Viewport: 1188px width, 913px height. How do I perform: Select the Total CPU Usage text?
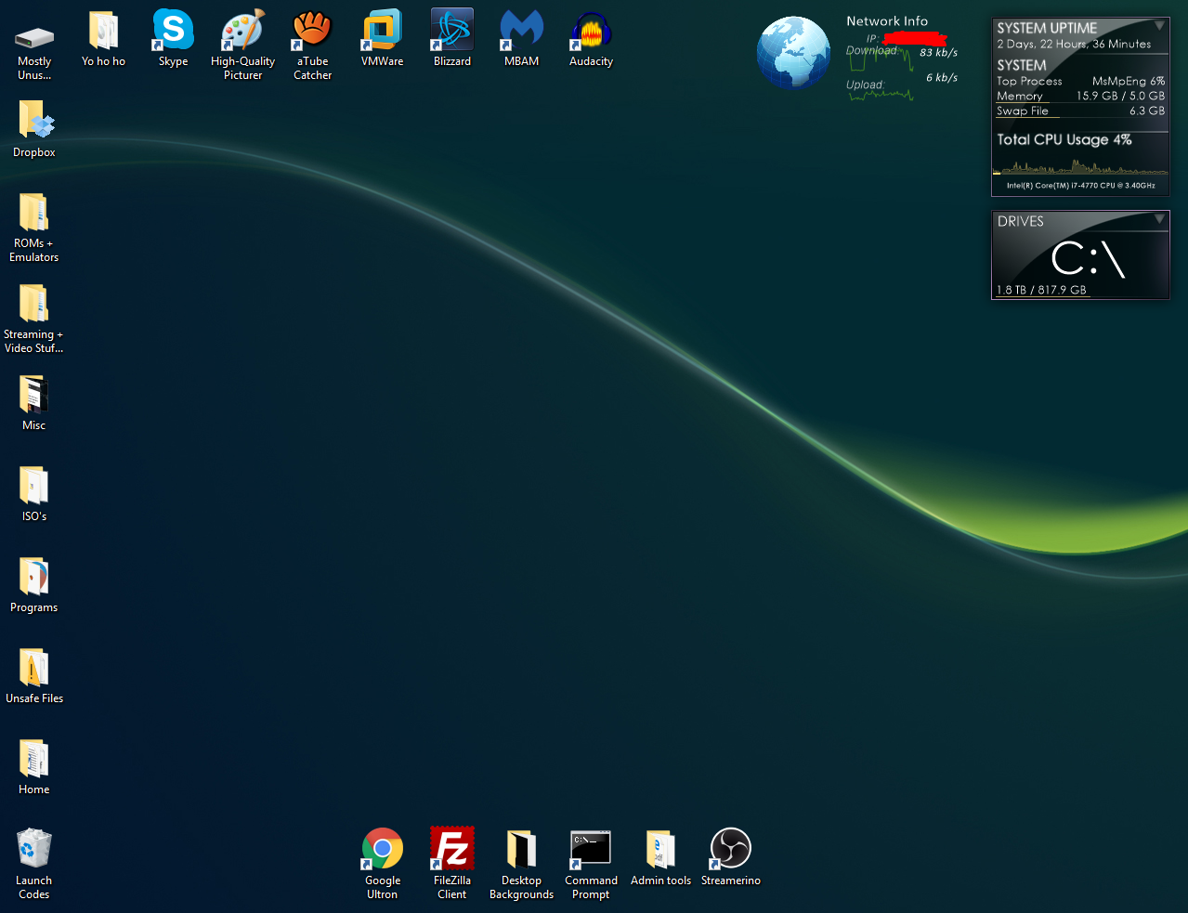[x=1064, y=139]
